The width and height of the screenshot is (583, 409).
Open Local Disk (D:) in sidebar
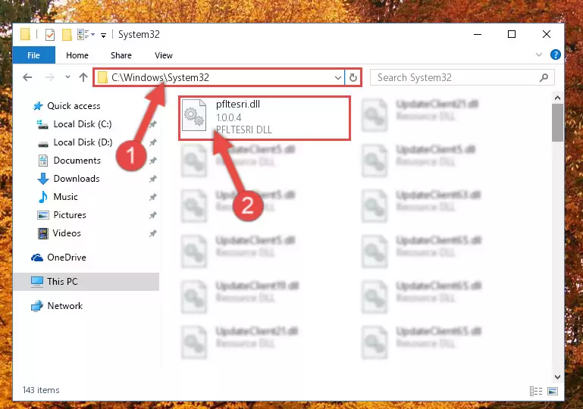(83, 142)
